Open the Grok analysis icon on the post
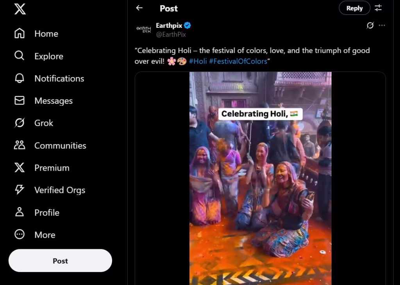 369,25
